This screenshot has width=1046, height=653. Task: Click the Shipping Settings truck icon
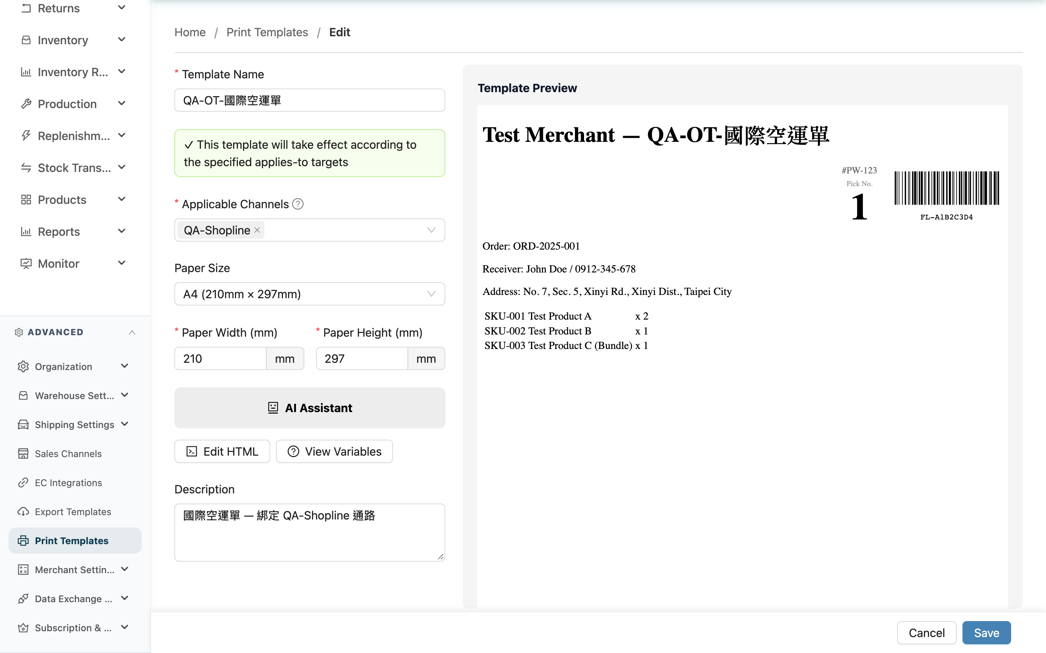pos(23,424)
